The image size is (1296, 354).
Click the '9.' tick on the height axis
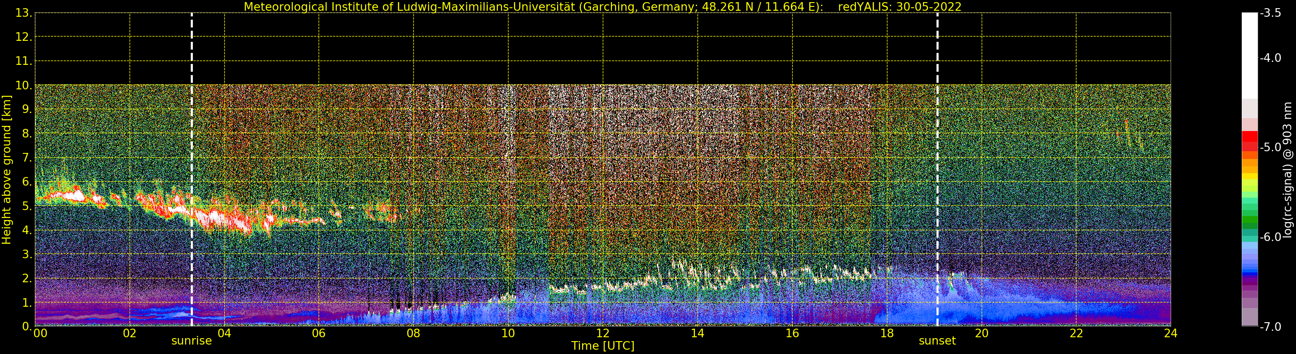27,110
